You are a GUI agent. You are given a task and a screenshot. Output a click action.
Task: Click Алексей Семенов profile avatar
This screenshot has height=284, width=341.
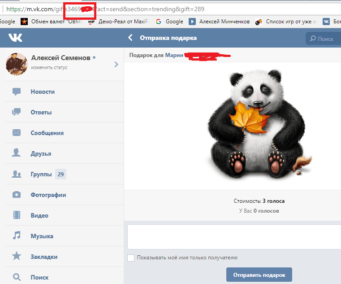coord(17,64)
